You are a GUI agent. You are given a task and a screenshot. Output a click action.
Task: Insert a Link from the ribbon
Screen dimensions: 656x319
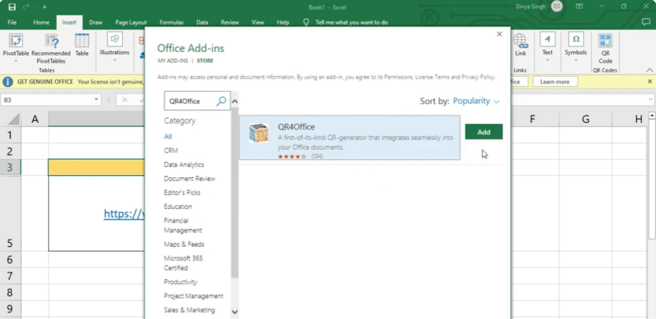tap(520, 45)
